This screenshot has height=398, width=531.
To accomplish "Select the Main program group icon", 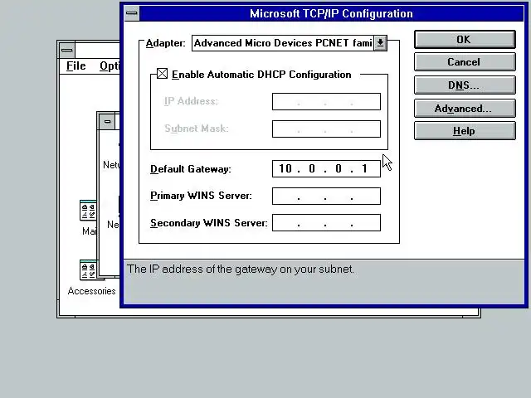I will [x=89, y=210].
